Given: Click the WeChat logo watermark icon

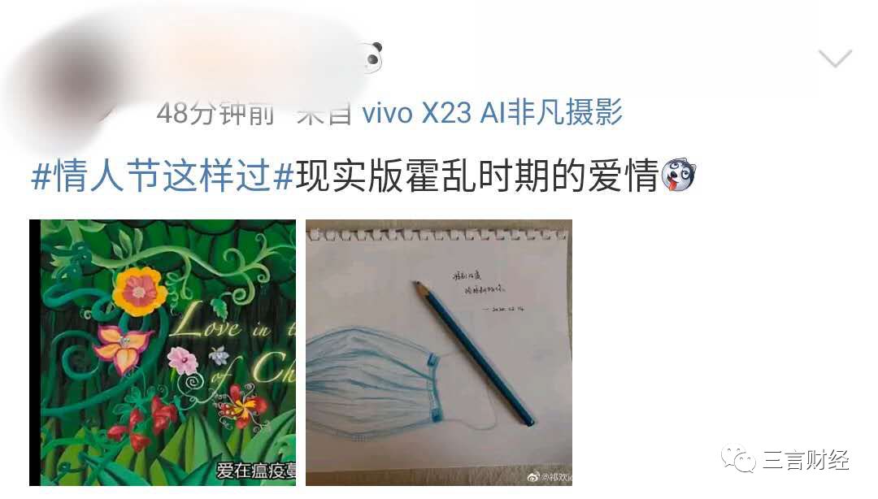Looking at the screenshot, I should [x=738, y=459].
